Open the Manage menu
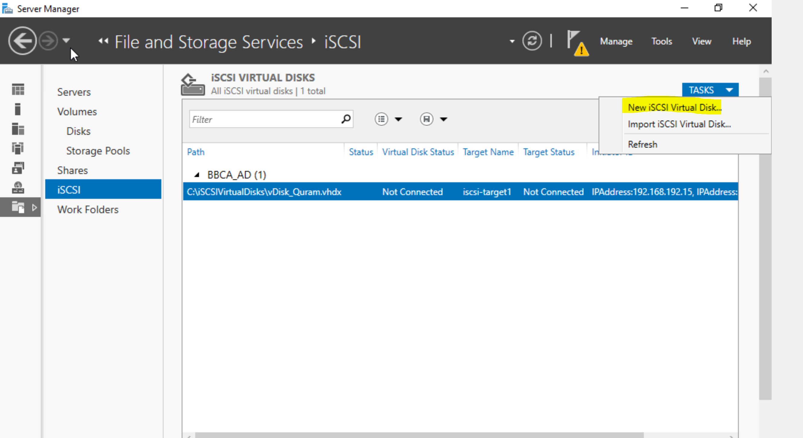Image resolution: width=803 pixels, height=438 pixels. pos(616,42)
